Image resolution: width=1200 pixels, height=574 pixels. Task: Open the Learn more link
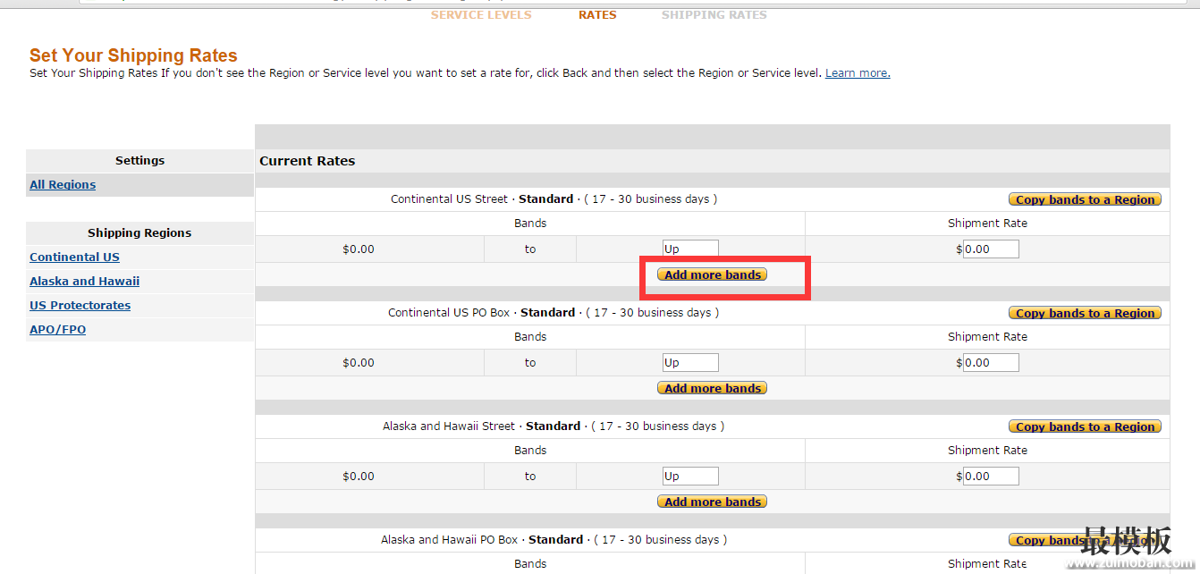pyautogui.click(x=858, y=73)
